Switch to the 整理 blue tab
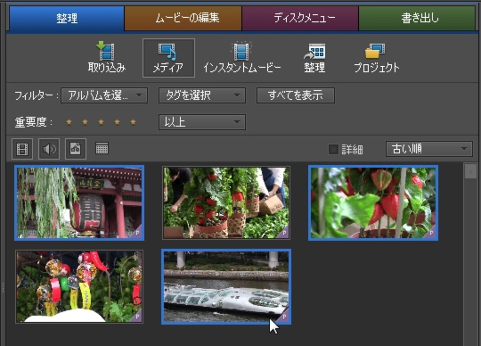Screen dimensions: 481x346 (67, 18)
